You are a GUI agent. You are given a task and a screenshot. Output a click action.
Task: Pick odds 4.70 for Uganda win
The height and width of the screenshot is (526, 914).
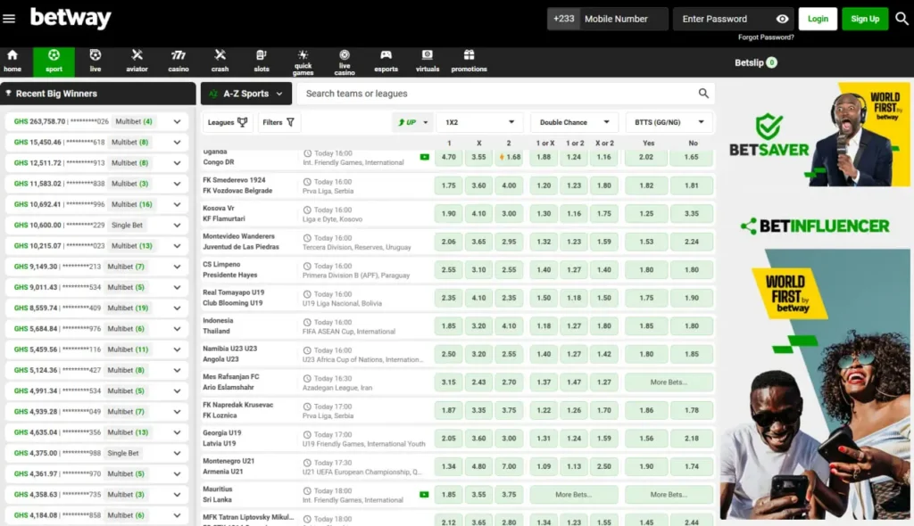pyautogui.click(x=448, y=157)
